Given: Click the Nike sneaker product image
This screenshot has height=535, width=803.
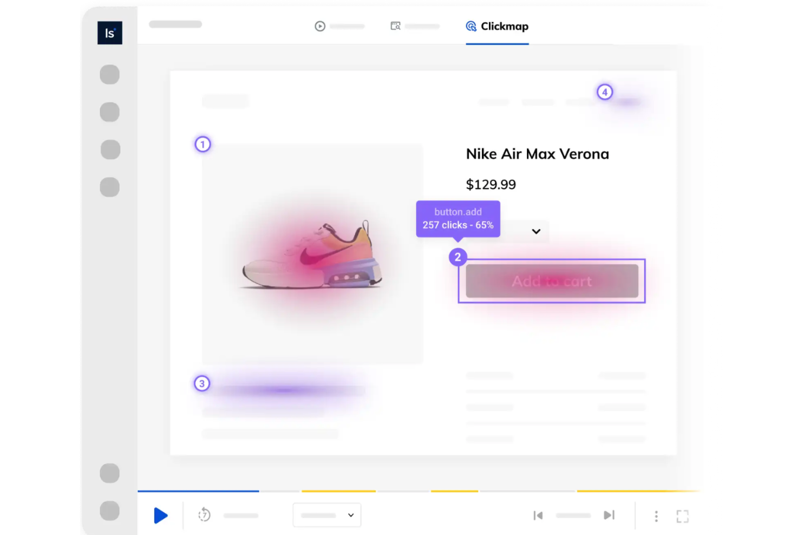Looking at the screenshot, I should coord(313,254).
